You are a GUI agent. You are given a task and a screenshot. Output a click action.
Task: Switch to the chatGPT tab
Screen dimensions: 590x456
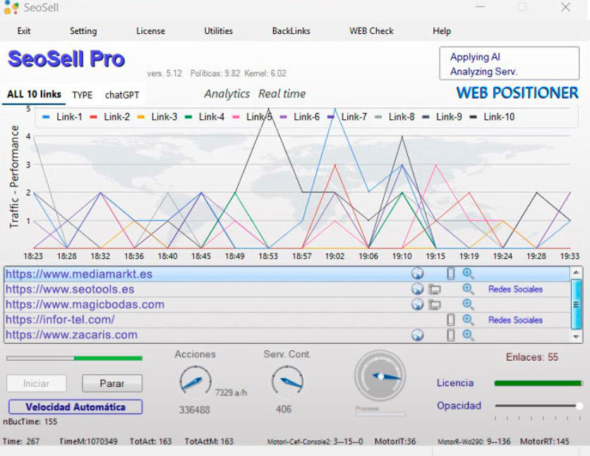pos(122,95)
